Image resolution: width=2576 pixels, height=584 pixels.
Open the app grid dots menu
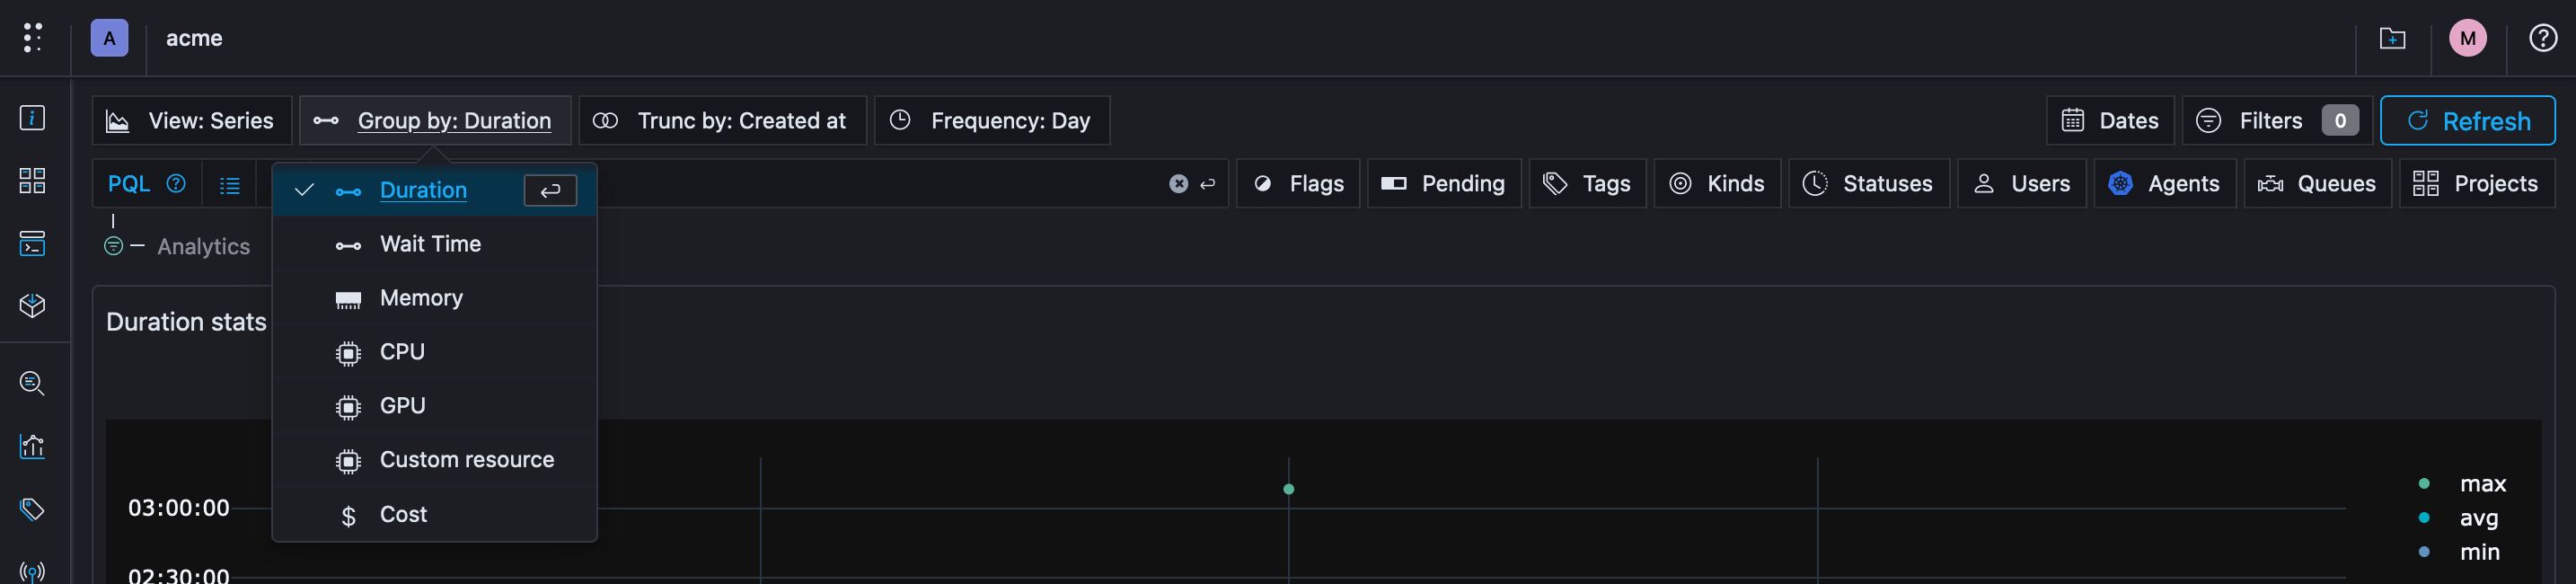(32, 38)
